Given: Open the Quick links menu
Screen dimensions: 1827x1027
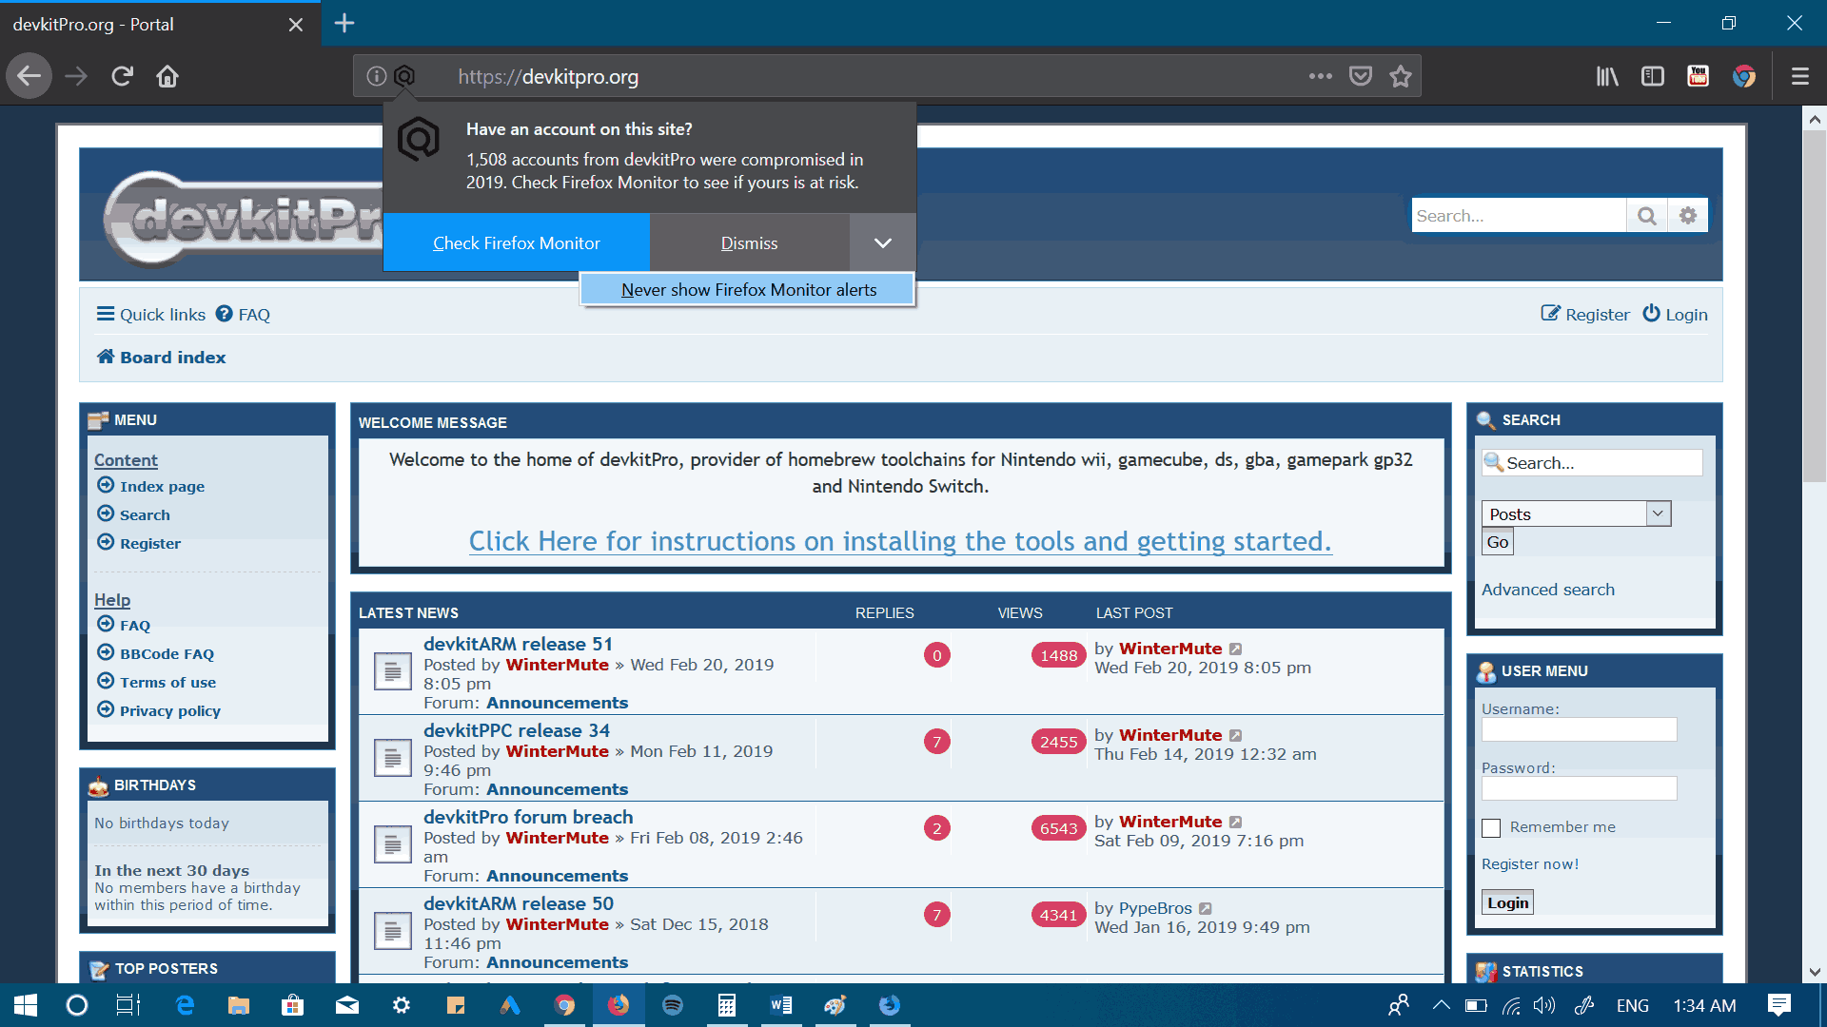Looking at the screenshot, I should tap(149, 314).
